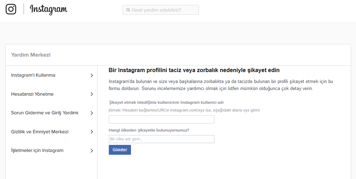The height and width of the screenshot is (179, 356).
Task: Click the Instagram wordmark logo
Action: pyautogui.click(x=49, y=9)
